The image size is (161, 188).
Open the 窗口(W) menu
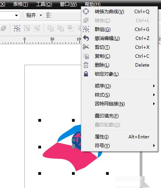[x=68, y=4]
